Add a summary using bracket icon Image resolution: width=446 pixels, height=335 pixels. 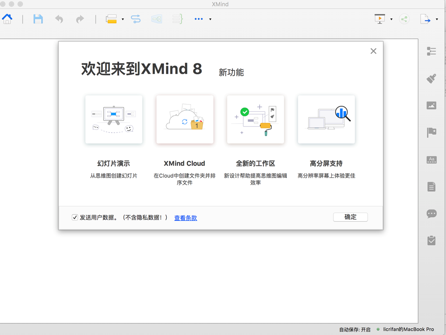(178, 19)
